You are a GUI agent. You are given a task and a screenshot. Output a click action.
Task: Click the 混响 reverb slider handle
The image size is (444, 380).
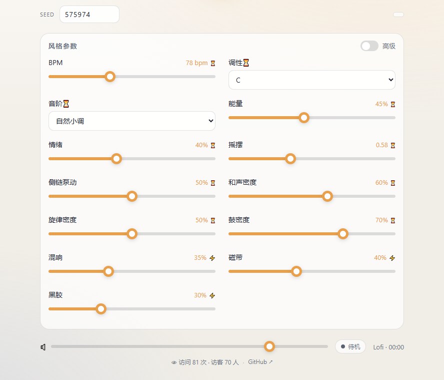(x=108, y=271)
